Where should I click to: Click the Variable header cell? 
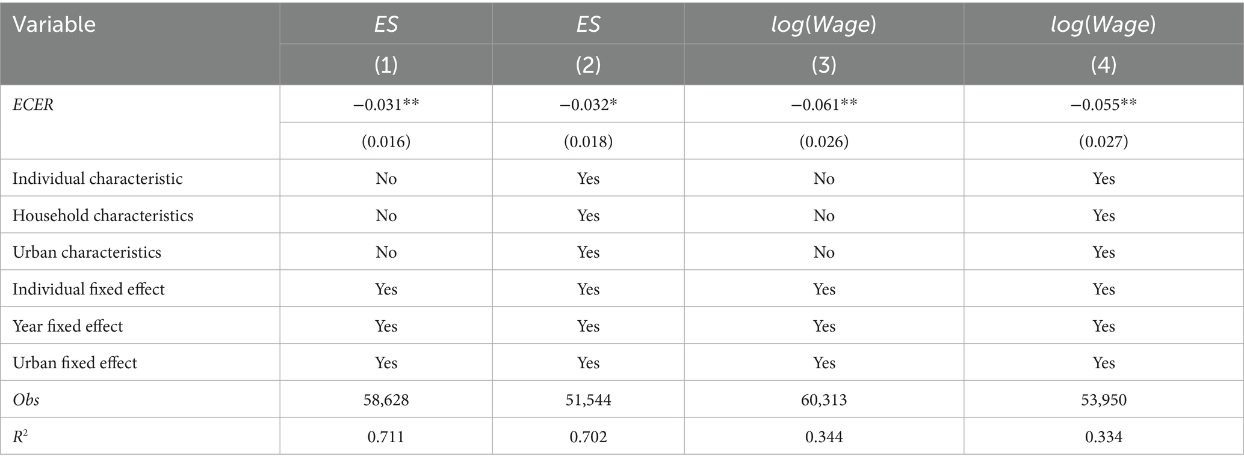pyautogui.click(x=54, y=25)
